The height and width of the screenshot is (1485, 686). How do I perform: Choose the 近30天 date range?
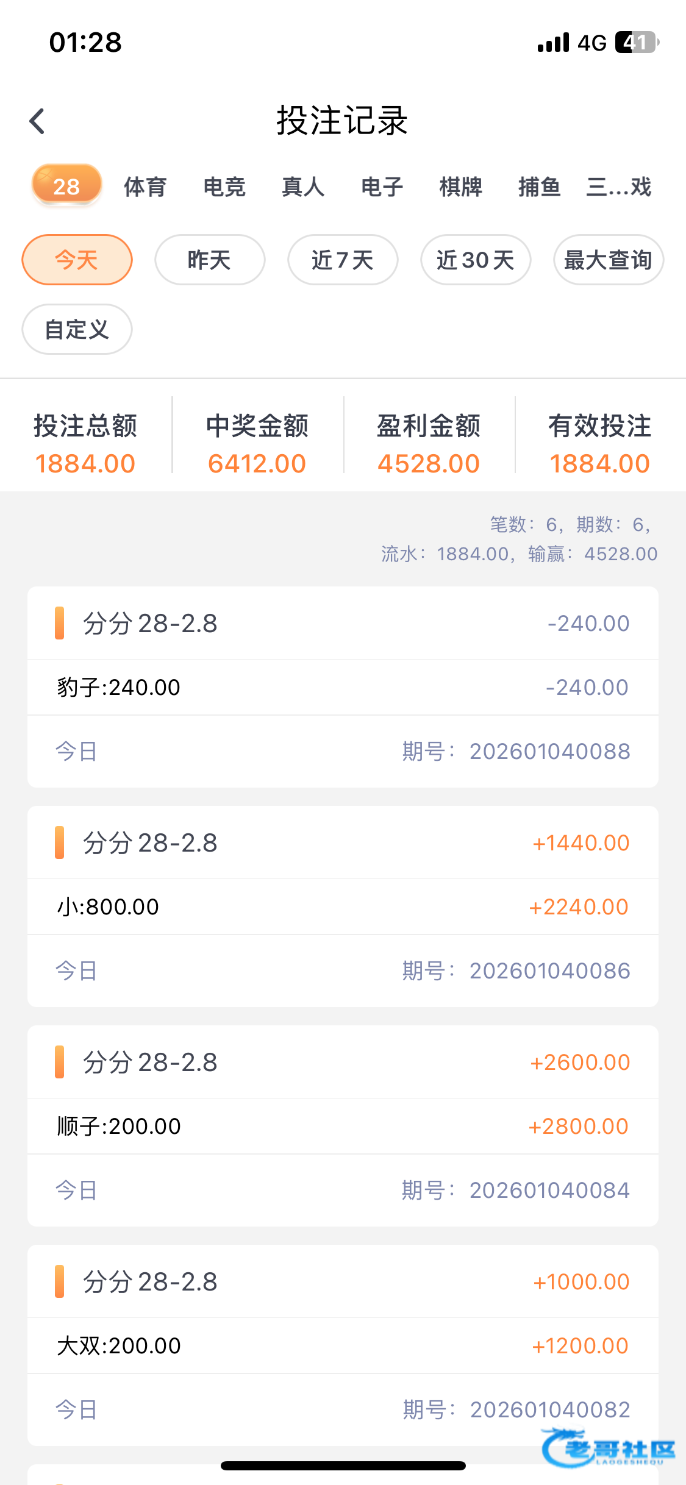[476, 260]
